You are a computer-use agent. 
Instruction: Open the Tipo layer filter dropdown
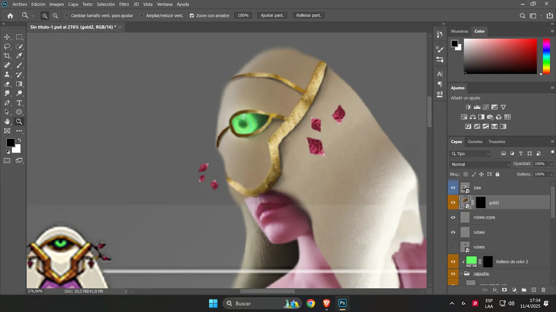click(x=471, y=154)
